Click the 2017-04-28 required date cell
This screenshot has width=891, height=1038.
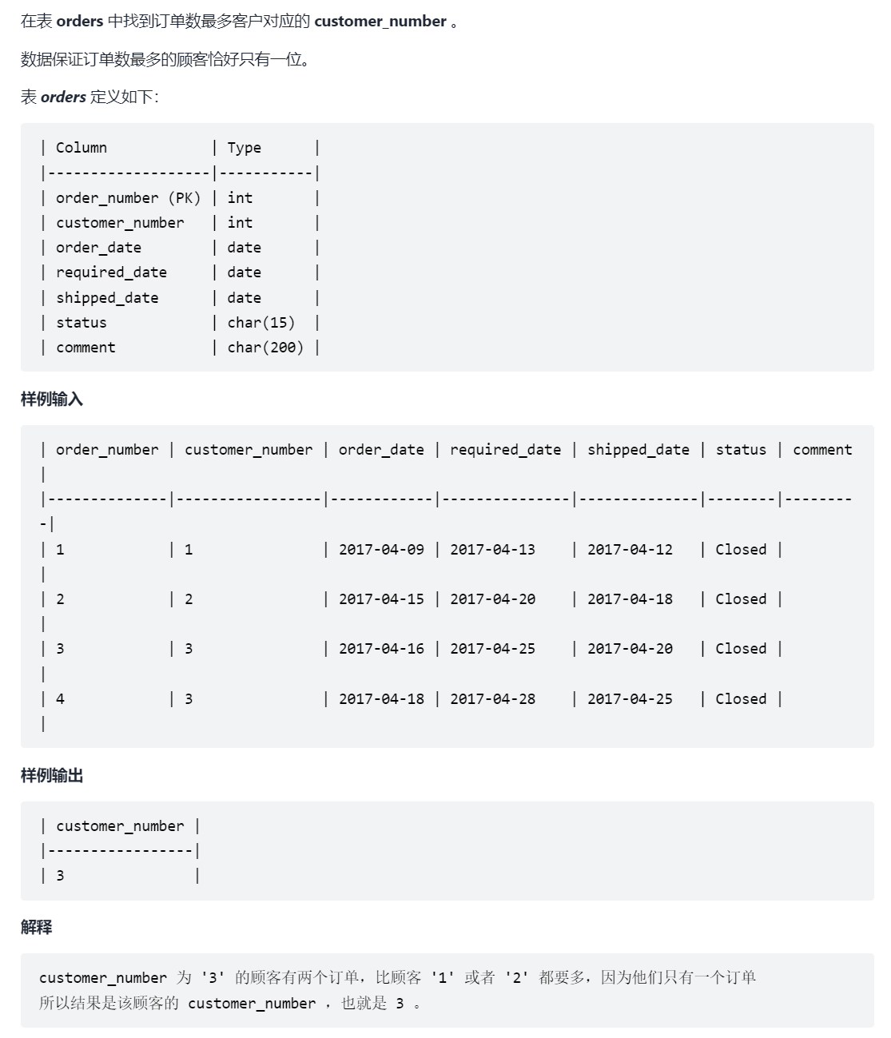click(x=492, y=699)
